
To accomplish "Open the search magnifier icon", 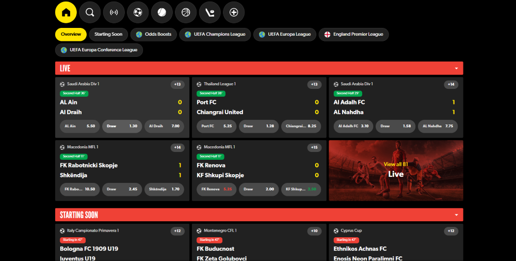I will 90,12.
